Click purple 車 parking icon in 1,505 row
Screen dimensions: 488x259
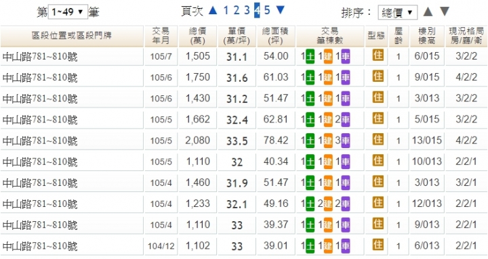[x=346, y=57]
